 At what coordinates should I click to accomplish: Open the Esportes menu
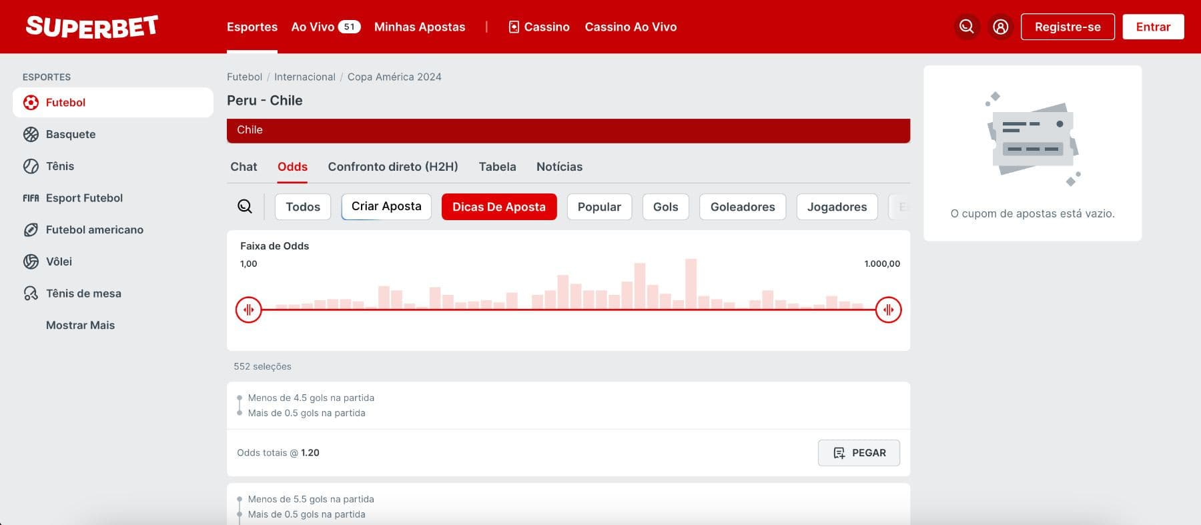click(252, 27)
